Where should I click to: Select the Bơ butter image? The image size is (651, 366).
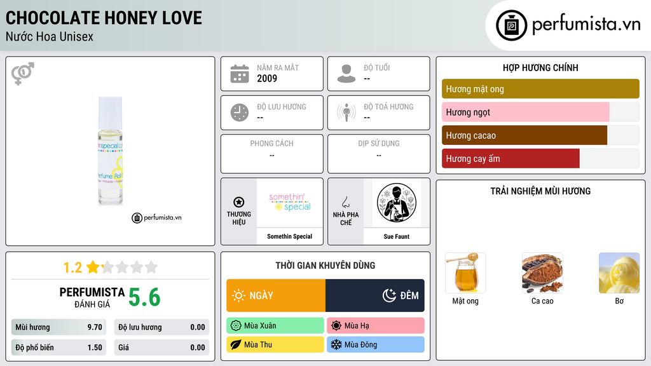click(619, 273)
